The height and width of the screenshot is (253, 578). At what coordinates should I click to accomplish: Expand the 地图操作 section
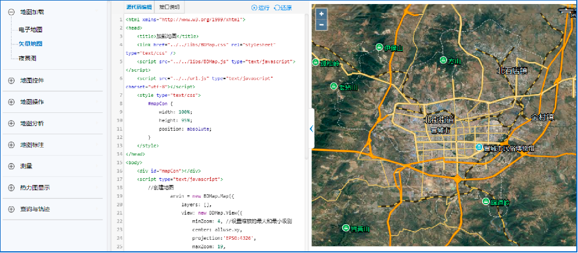pyautogui.click(x=11, y=101)
